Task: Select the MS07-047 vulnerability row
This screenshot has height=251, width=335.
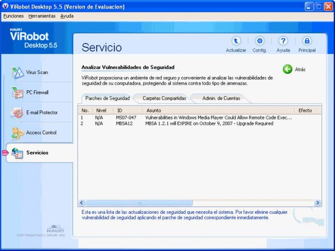Action: (x=197, y=117)
